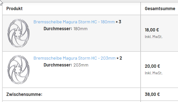Click the Produkt column header
Image resolution: width=178 pixels, height=102 pixels.
[14, 9]
